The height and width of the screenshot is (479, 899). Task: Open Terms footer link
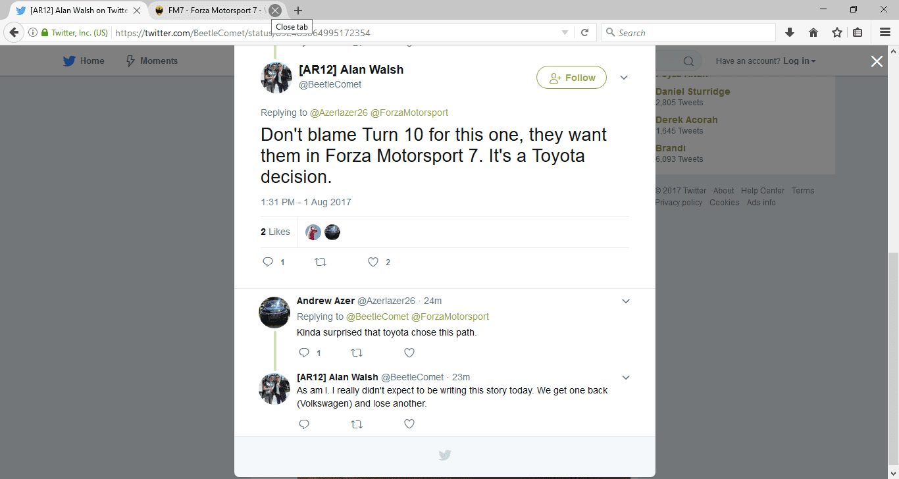tap(803, 191)
